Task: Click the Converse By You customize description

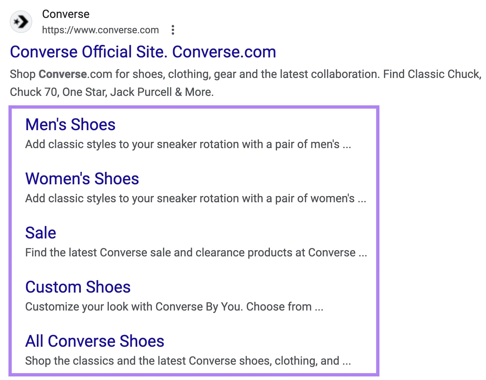Action: pos(174,306)
